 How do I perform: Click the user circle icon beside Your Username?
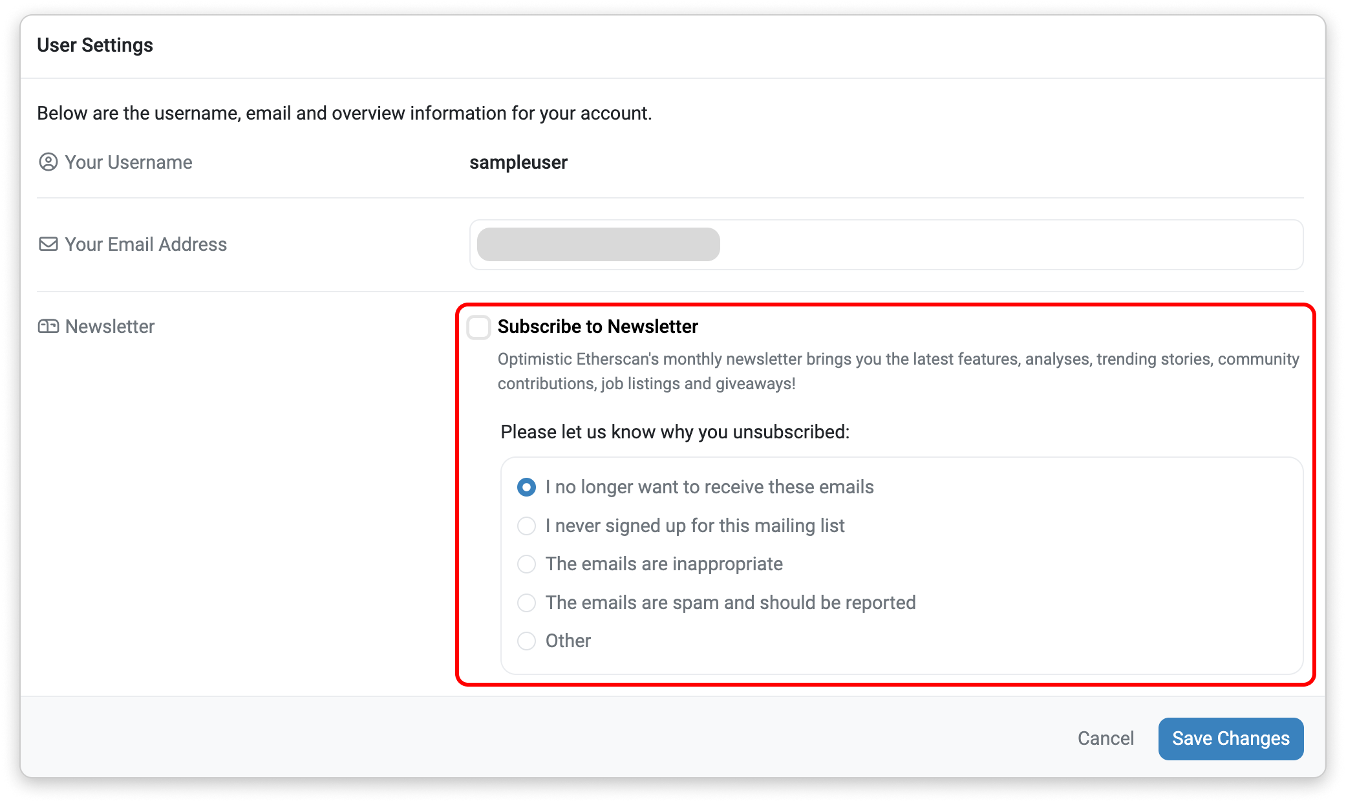pos(48,162)
